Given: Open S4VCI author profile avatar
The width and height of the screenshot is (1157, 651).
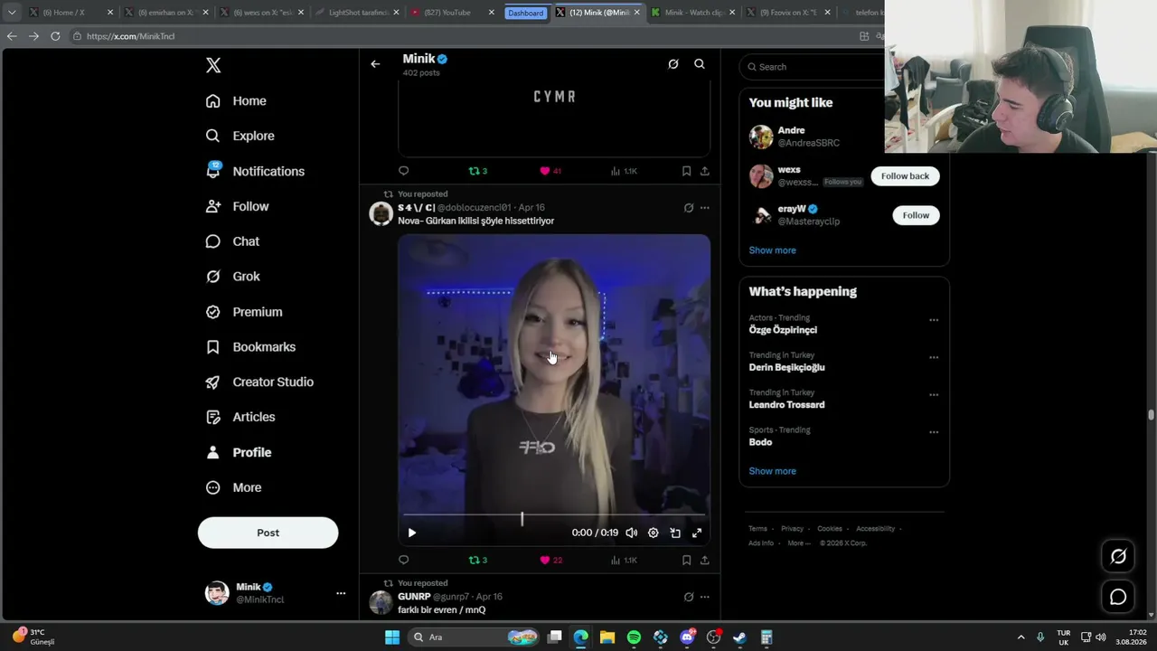Looking at the screenshot, I should click(381, 213).
